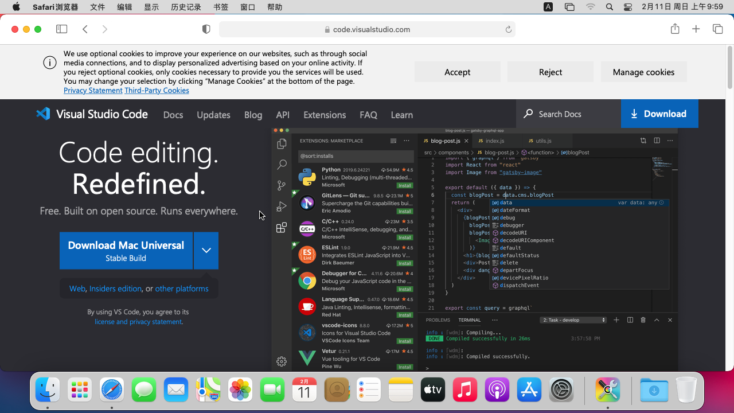This screenshot has height=413, width=734.
Task: Go back with Safari's back arrow
Action: click(85, 29)
